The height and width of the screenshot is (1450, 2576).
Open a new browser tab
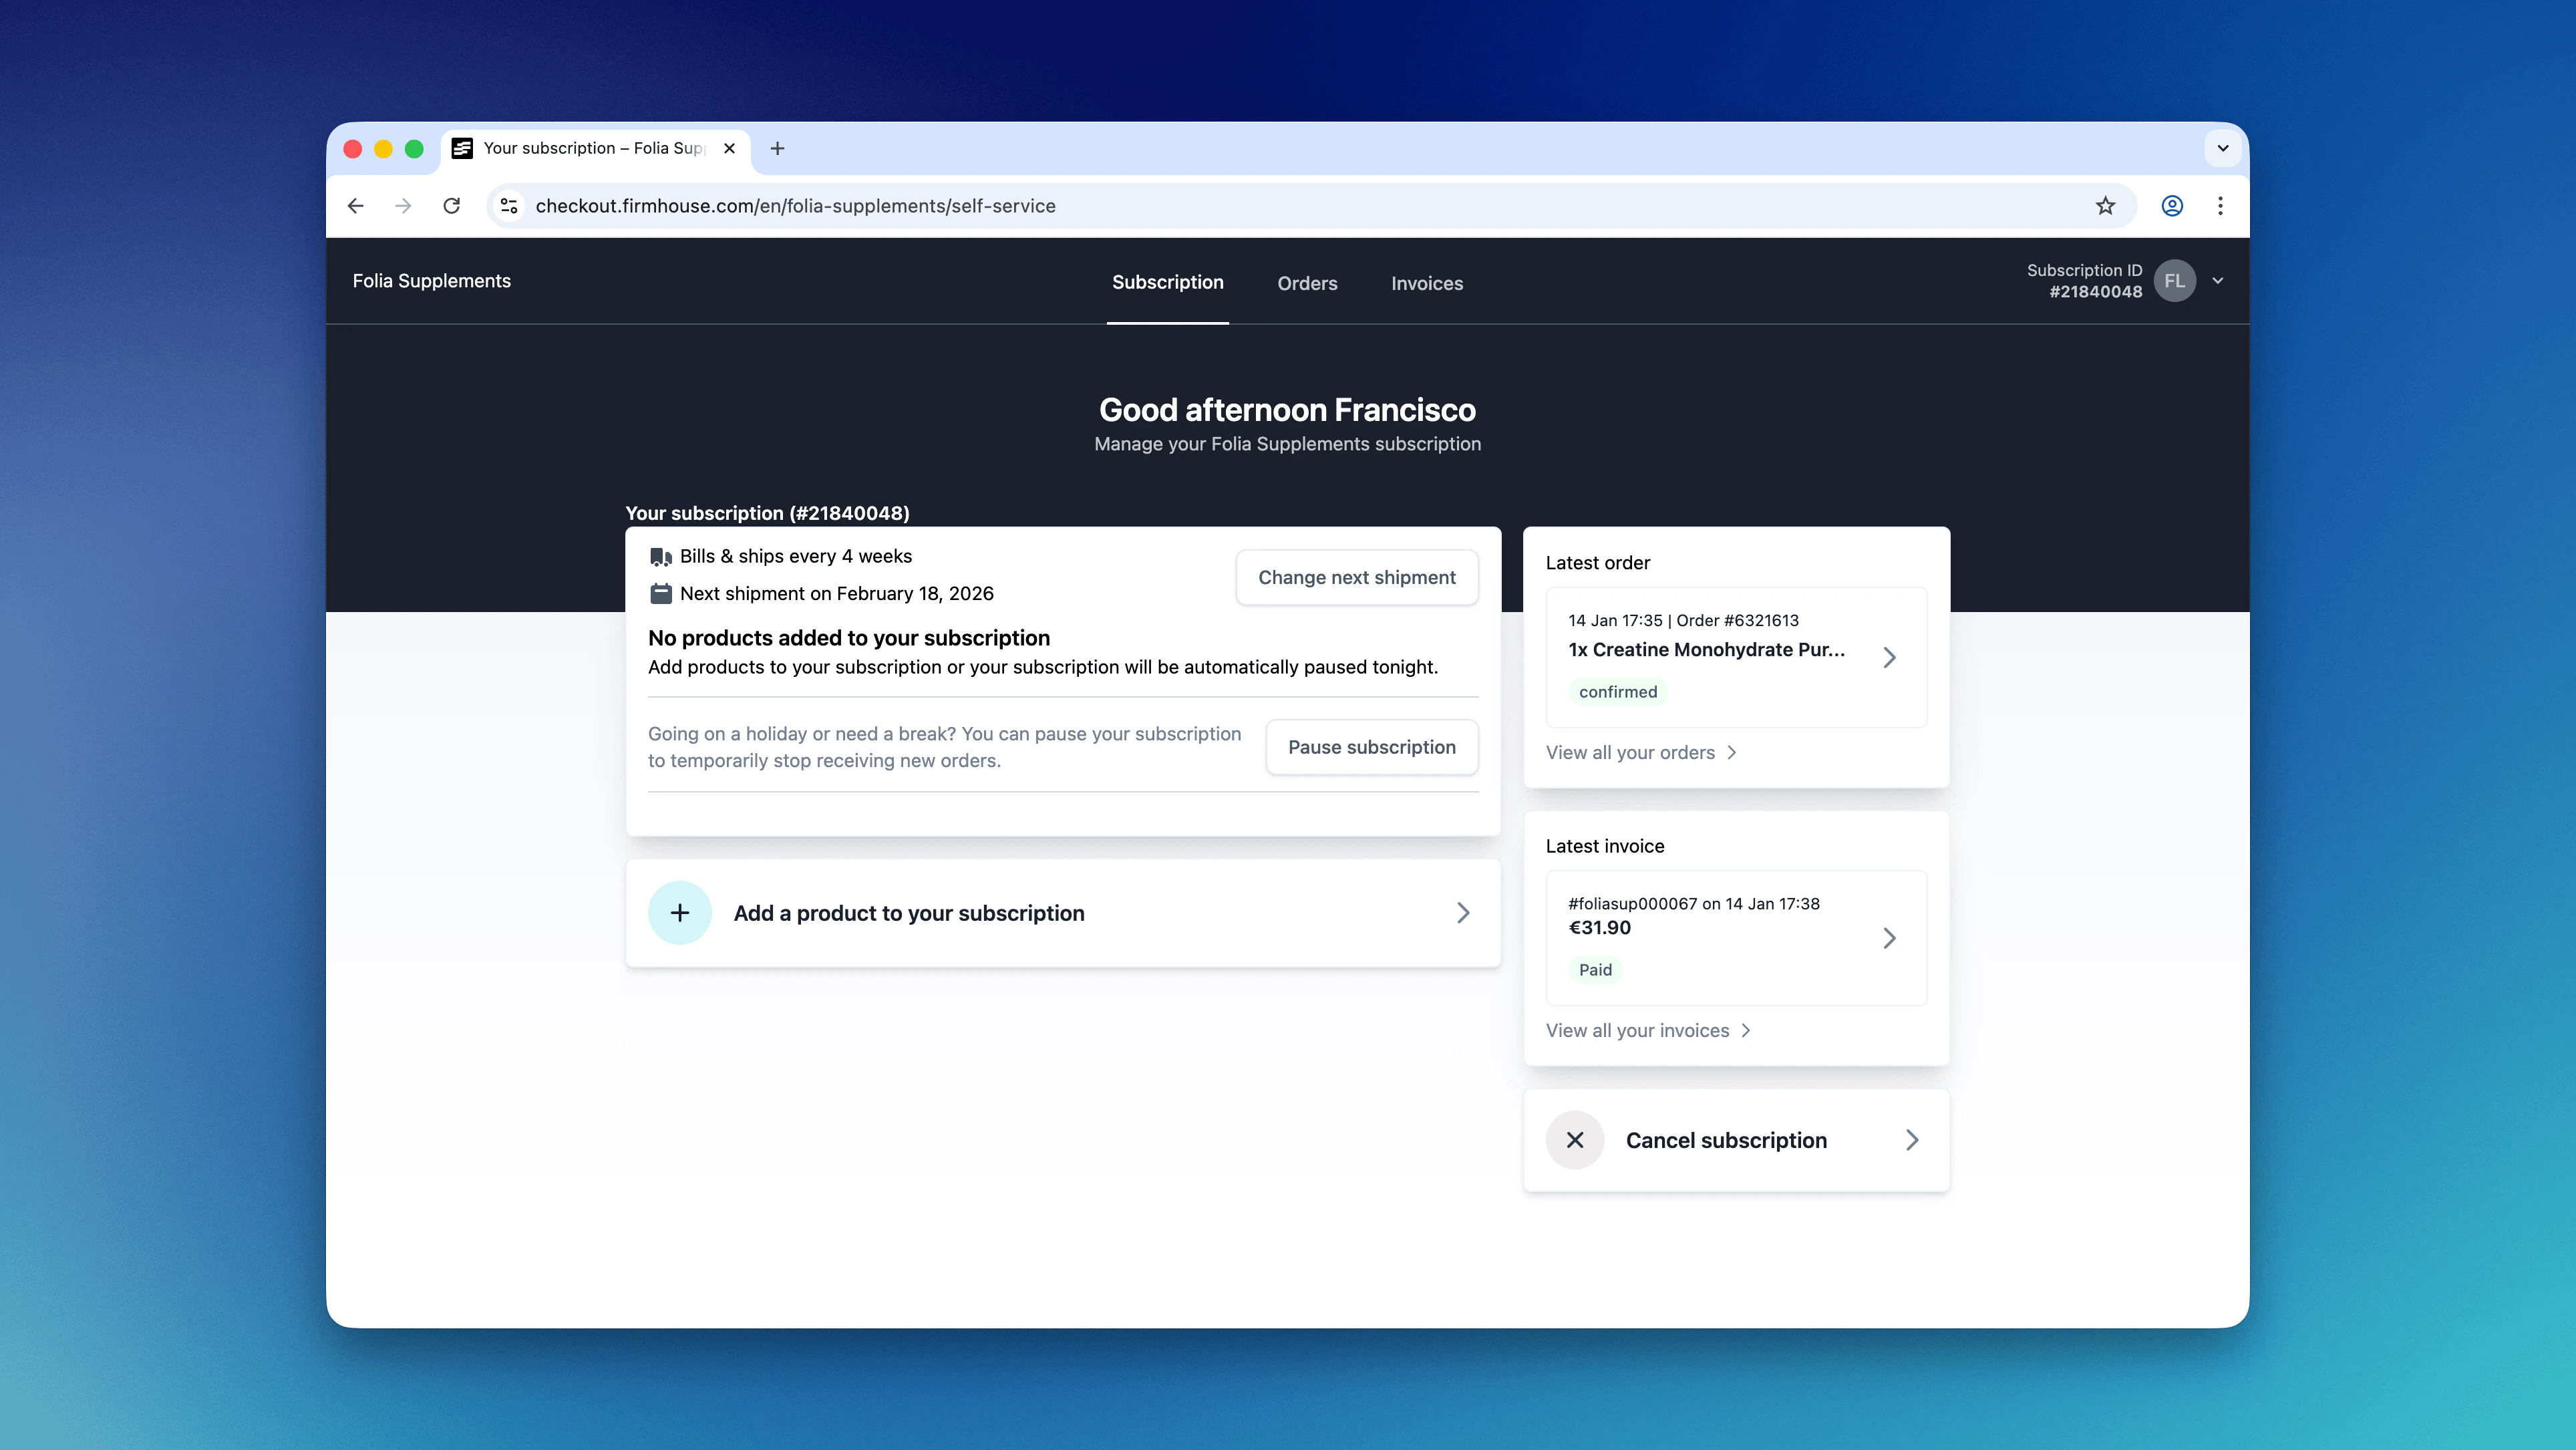777,148
